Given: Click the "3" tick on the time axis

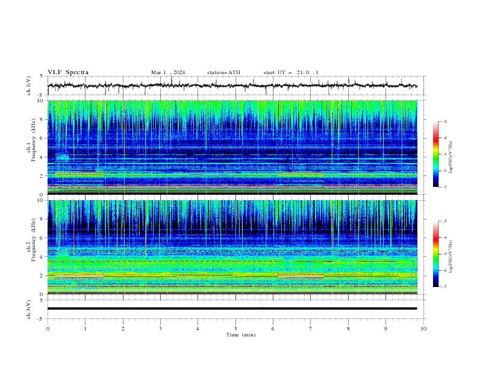Looking at the screenshot, I should [160, 329].
